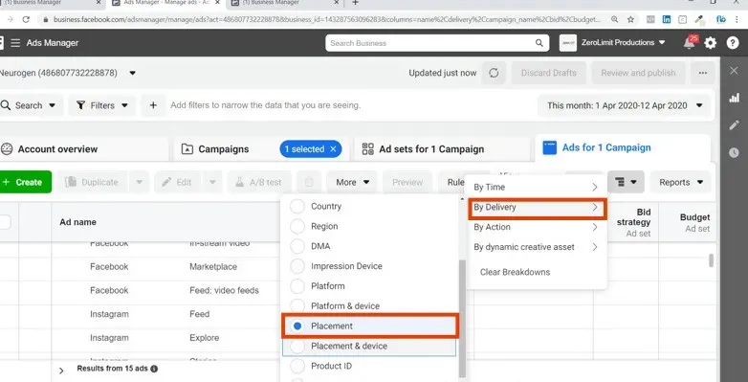748x382 pixels.
Task: Open the settings gear in top bar
Action: point(711,43)
